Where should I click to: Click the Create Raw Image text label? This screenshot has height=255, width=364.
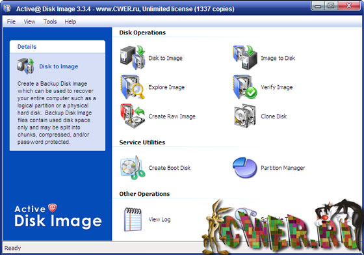[172, 116]
